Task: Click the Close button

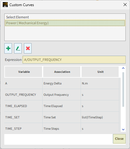Action: click(x=119, y=139)
